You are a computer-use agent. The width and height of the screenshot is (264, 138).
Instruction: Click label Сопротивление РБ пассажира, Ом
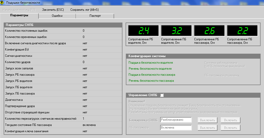(x=207, y=41)
